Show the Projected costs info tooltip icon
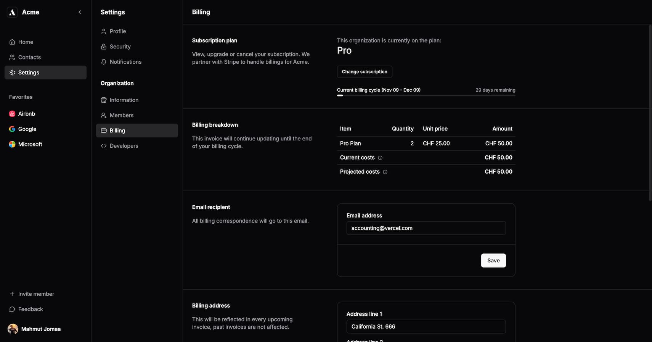Screen dimensions: 652x342 pyautogui.click(x=385, y=172)
